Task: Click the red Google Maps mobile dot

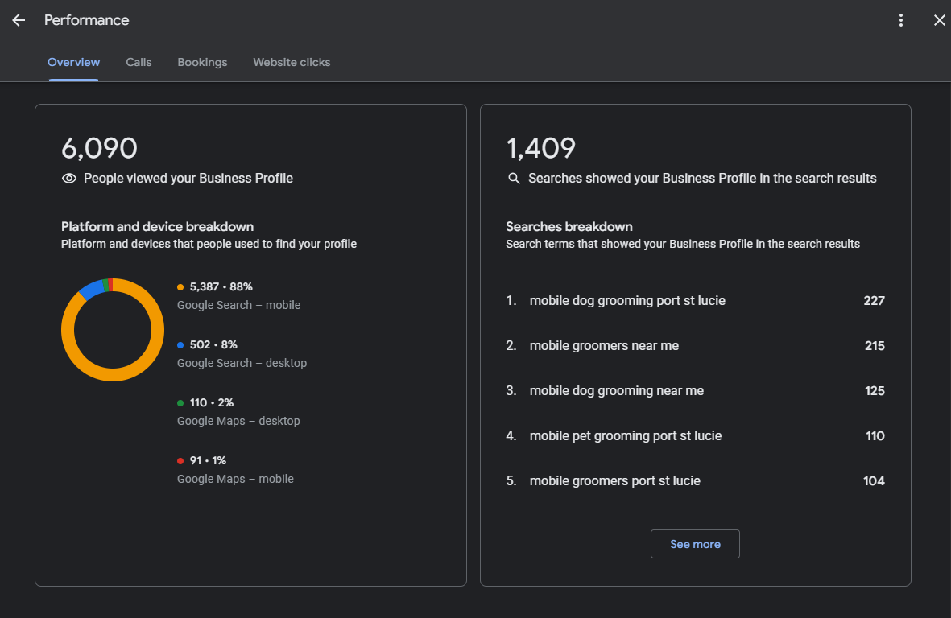Action: [180, 461]
